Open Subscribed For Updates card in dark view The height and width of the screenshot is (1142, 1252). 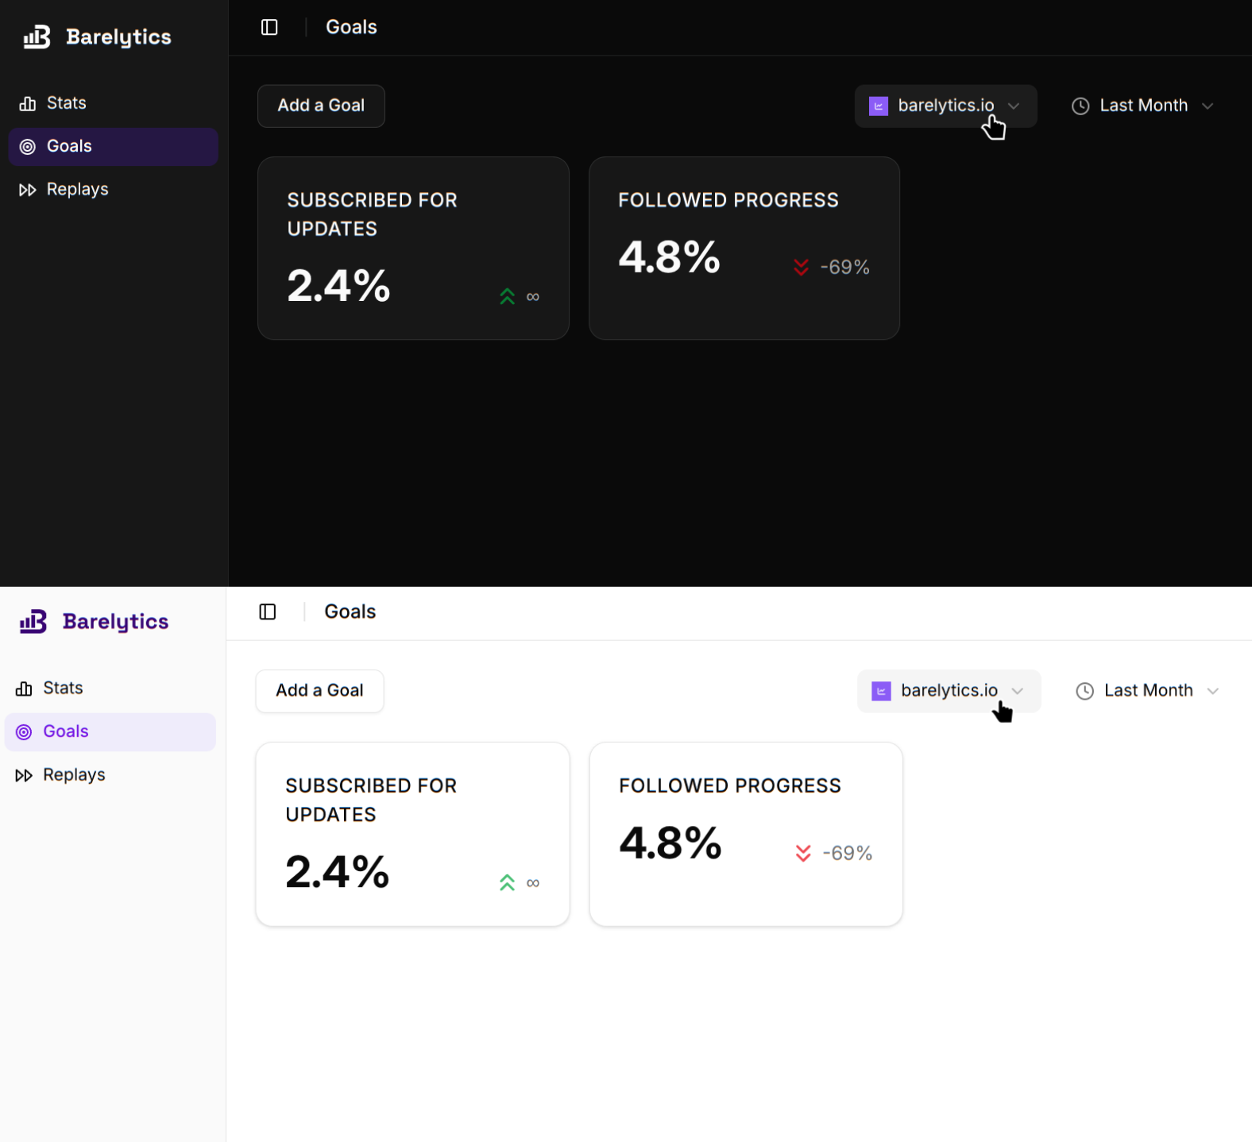(x=413, y=249)
